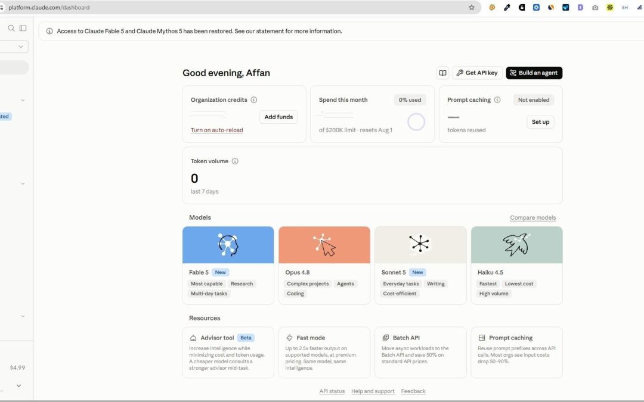
Task: Click the 0% used badge
Action: coord(410,99)
